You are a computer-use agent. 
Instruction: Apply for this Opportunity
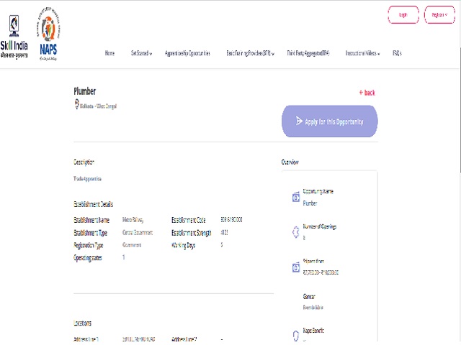(x=330, y=121)
